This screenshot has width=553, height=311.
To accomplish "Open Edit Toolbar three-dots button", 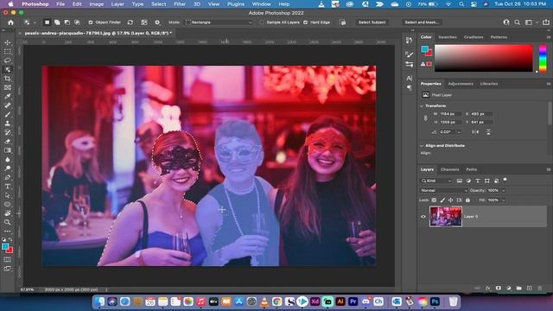I will point(8,231).
